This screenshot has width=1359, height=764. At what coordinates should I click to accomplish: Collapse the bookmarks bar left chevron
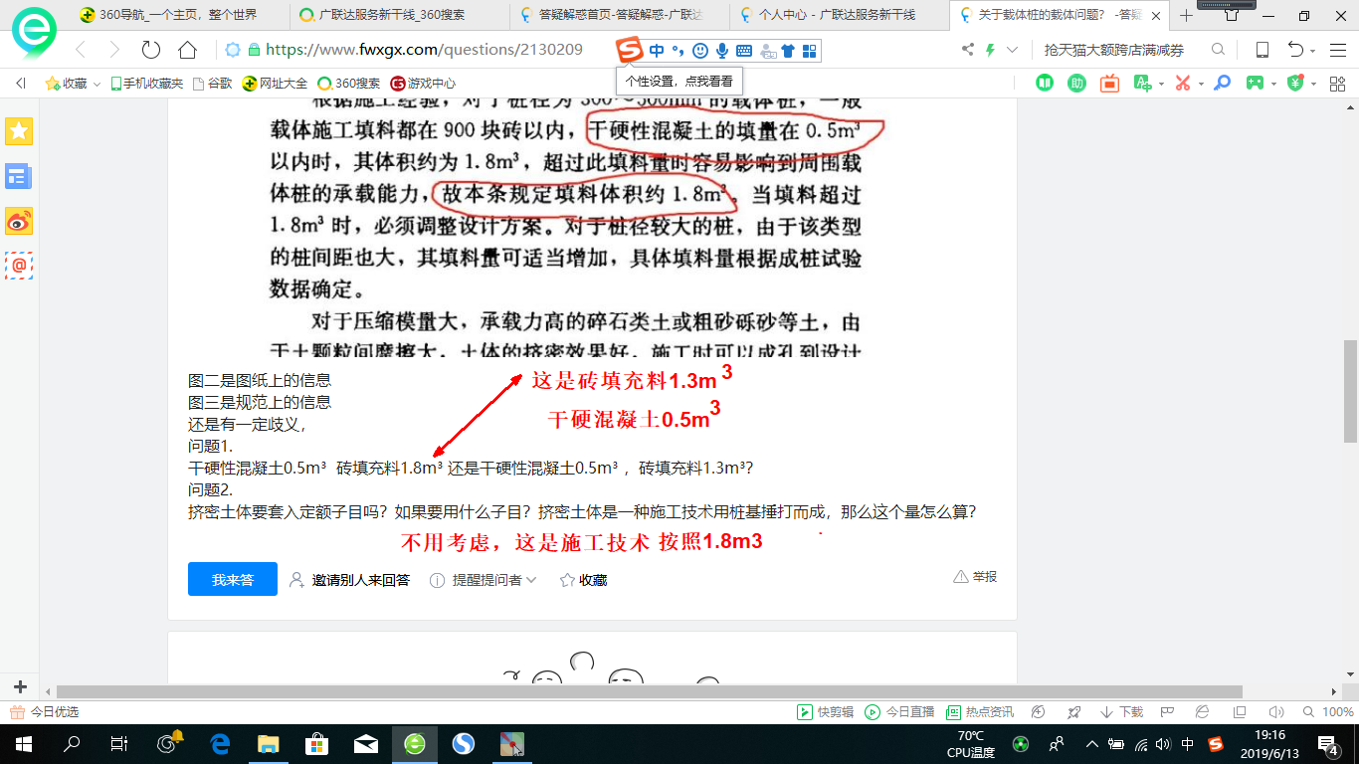point(20,84)
